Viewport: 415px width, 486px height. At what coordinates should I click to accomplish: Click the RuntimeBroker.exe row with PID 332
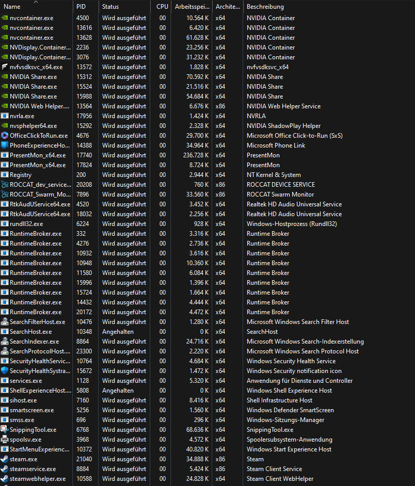point(207,234)
